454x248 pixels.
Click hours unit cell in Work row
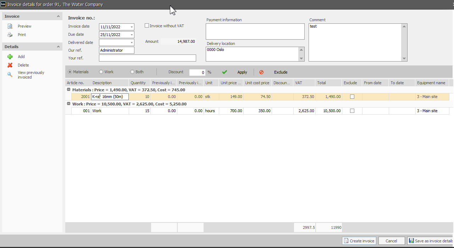pos(211,111)
